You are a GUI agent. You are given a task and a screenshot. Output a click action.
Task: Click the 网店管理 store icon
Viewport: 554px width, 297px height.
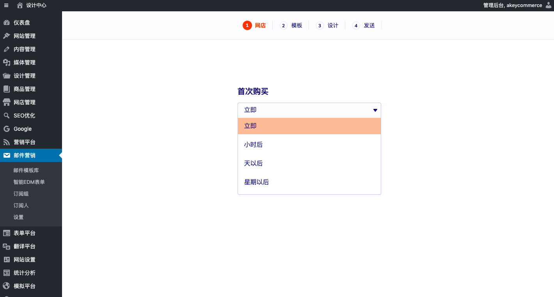pyautogui.click(x=7, y=102)
